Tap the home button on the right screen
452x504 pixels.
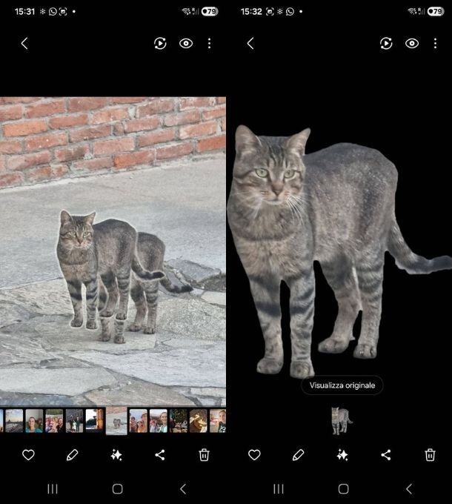point(343,489)
